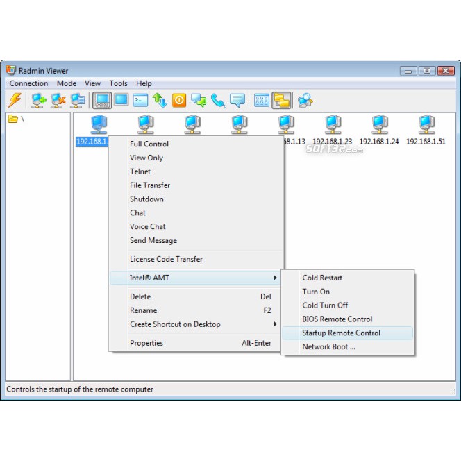
Task: Choose Startup Remote Control from the submenu
Action: (x=341, y=333)
